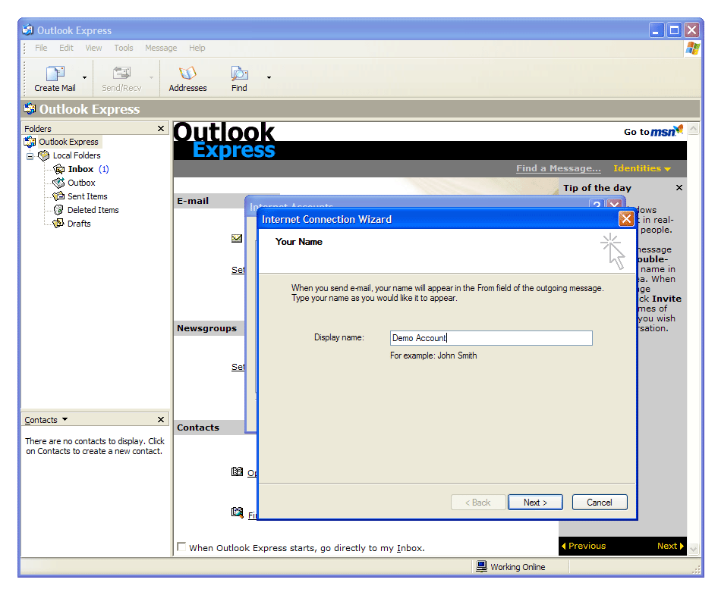Viewport: 718px width, 592px height.
Task: Click the open address book icon
Action: [238, 471]
